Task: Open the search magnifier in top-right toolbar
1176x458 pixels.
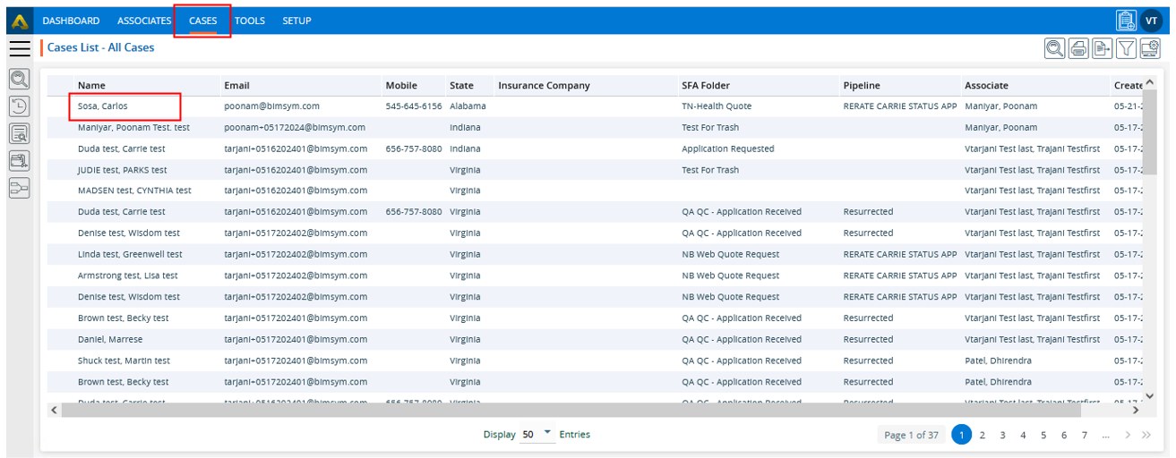Action: (1055, 48)
